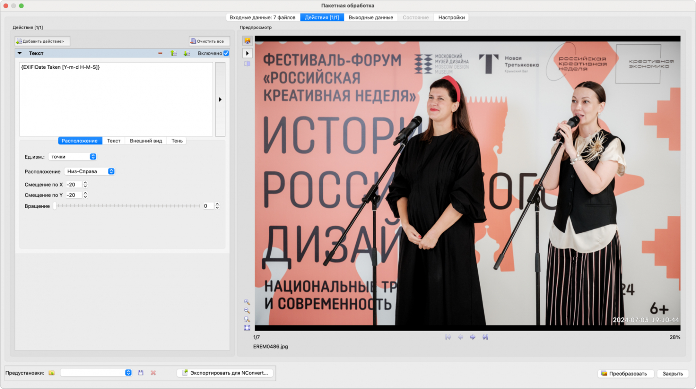The width and height of the screenshot is (696, 389).
Task: Collapse the Текст action section
Action: tap(20, 54)
